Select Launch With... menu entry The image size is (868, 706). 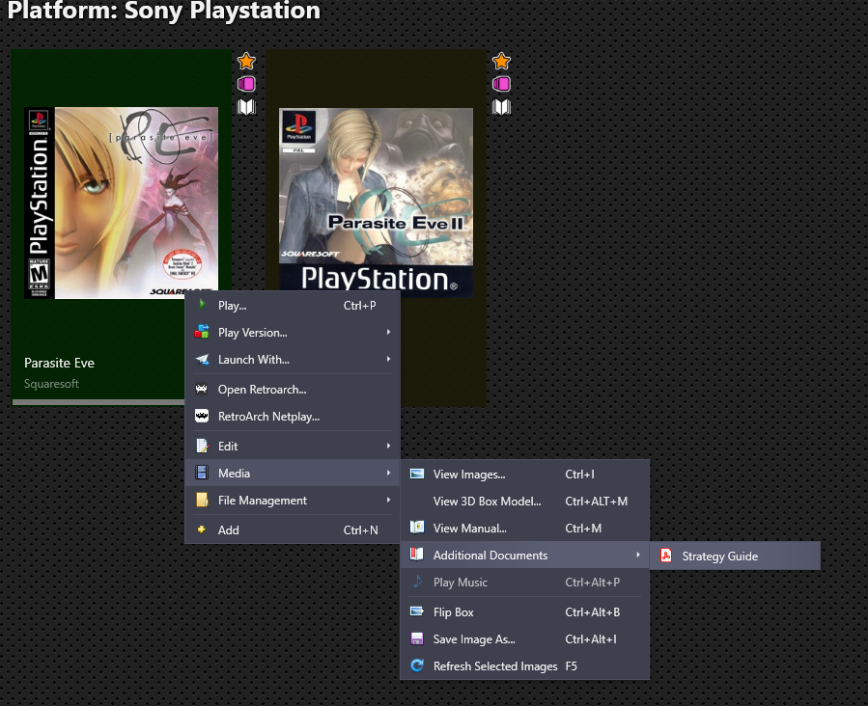[293, 360]
